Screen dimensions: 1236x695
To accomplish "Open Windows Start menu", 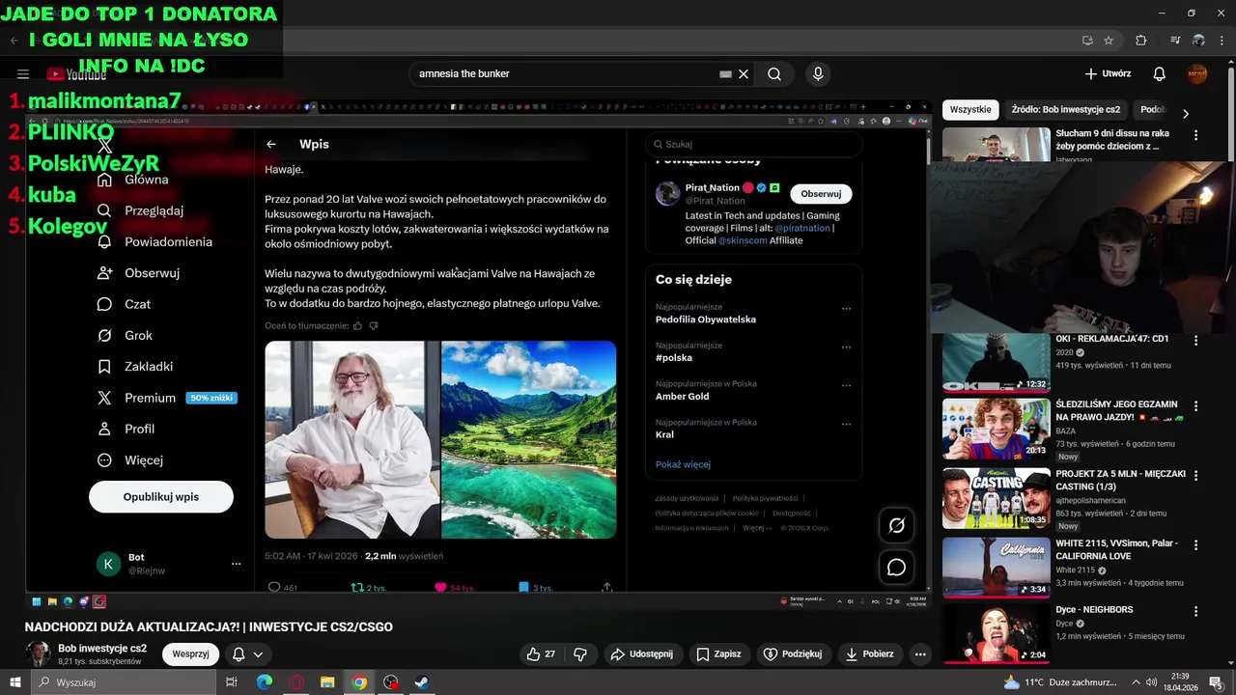I will pos(15,682).
